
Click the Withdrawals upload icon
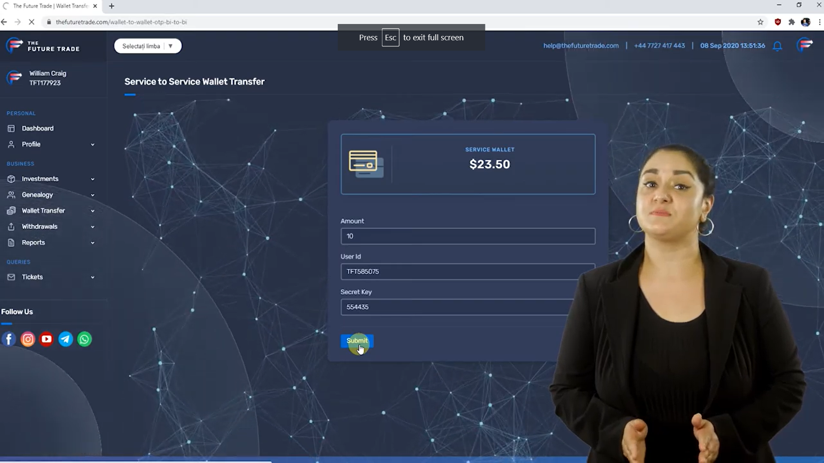[x=11, y=226]
